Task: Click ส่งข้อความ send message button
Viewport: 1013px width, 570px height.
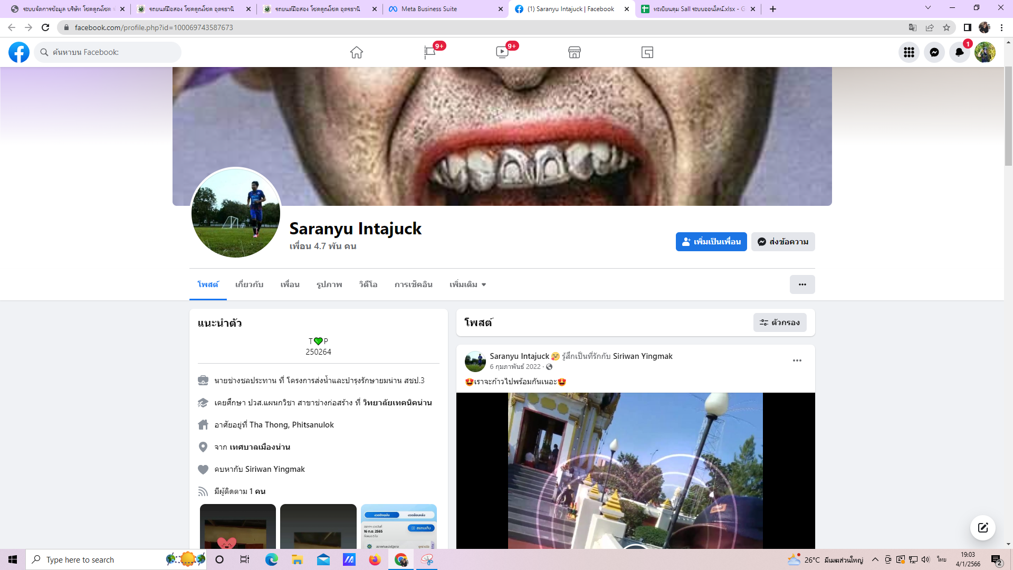Action: point(783,242)
